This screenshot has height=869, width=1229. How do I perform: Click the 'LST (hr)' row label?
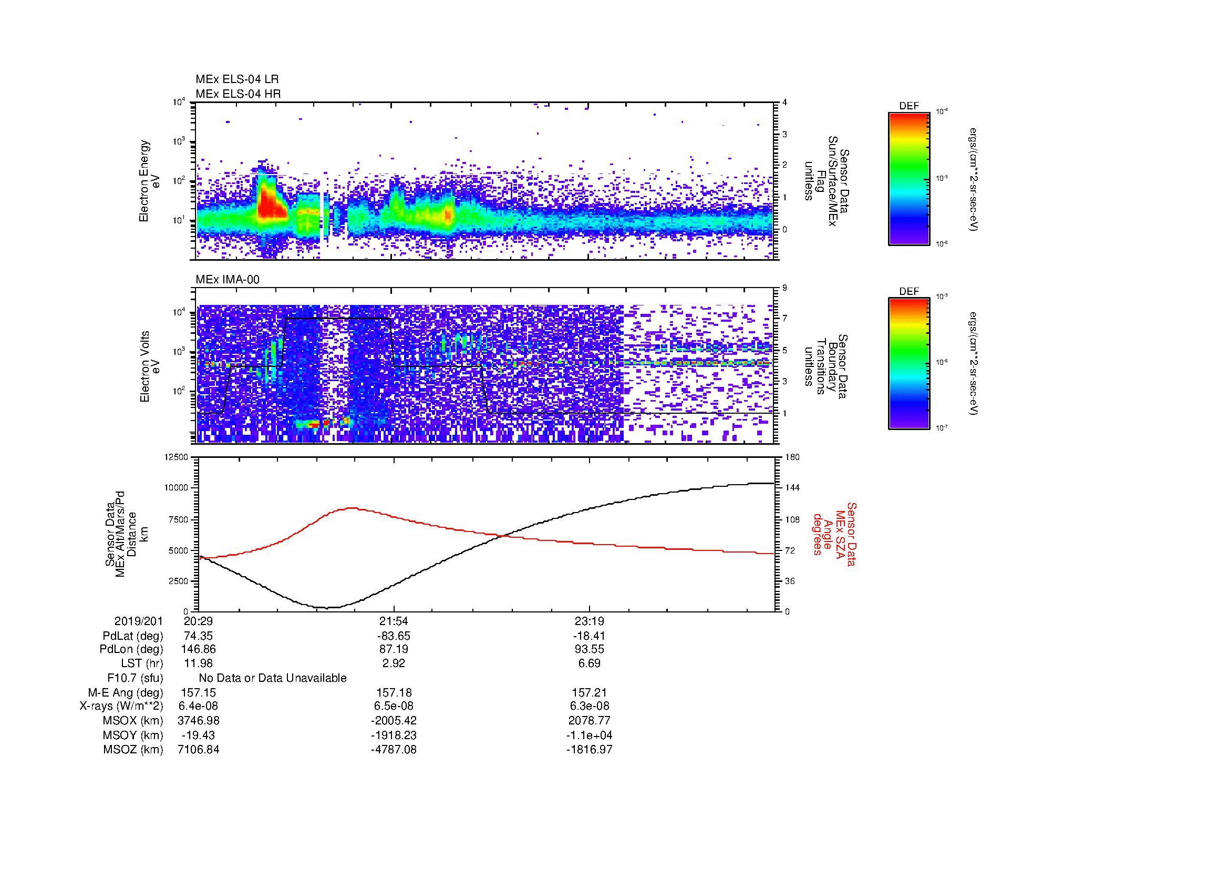[142, 663]
